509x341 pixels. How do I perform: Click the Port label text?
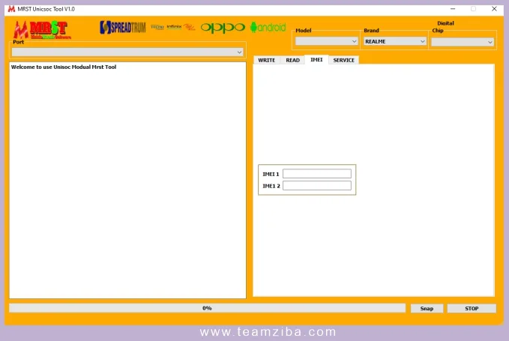[18, 42]
